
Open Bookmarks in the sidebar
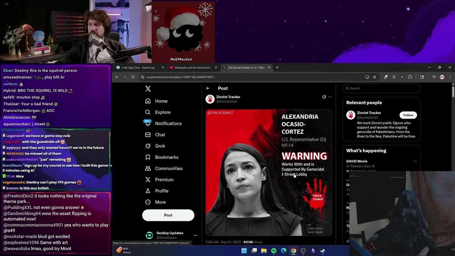point(162,157)
